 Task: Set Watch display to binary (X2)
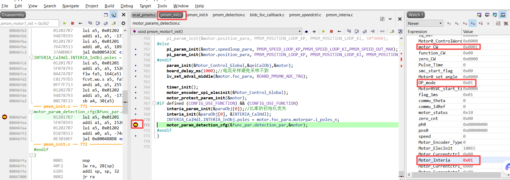[449, 24]
